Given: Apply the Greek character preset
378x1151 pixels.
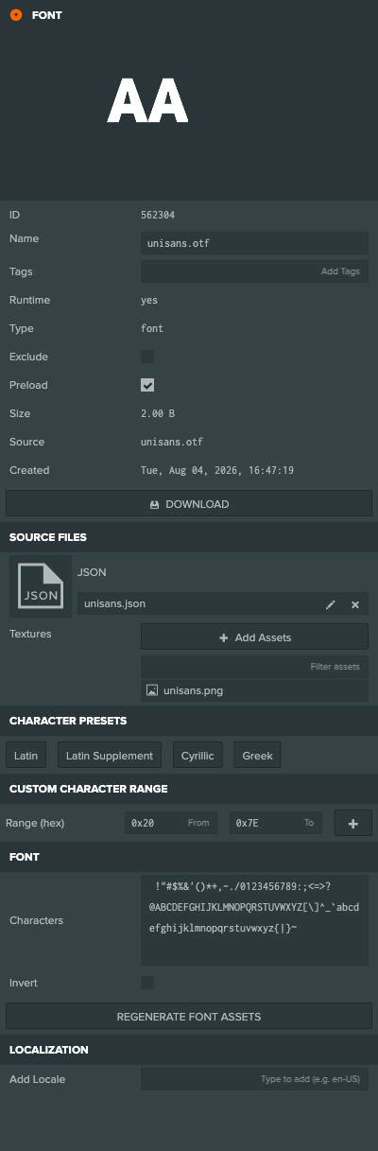Looking at the screenshot, I should [x=257, y=755].
